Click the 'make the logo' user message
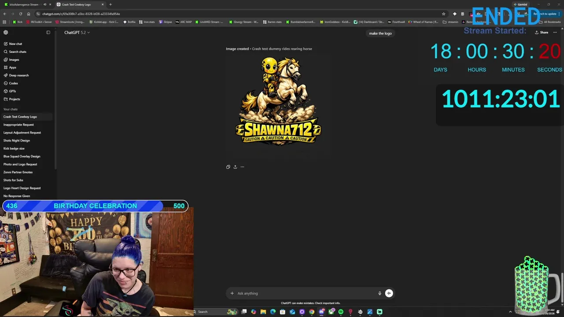Viewport: 564px width, 317px height. coord(380,33)
